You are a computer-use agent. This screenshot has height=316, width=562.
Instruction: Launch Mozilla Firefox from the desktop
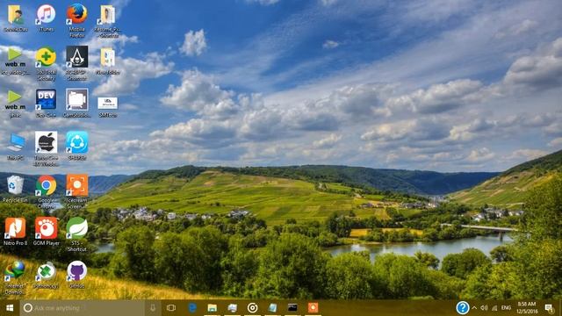pyautogui.click(x=76, y=20)
